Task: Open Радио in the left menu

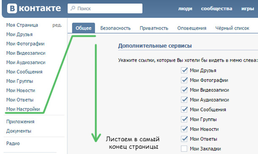Action: tap(13, 143)
